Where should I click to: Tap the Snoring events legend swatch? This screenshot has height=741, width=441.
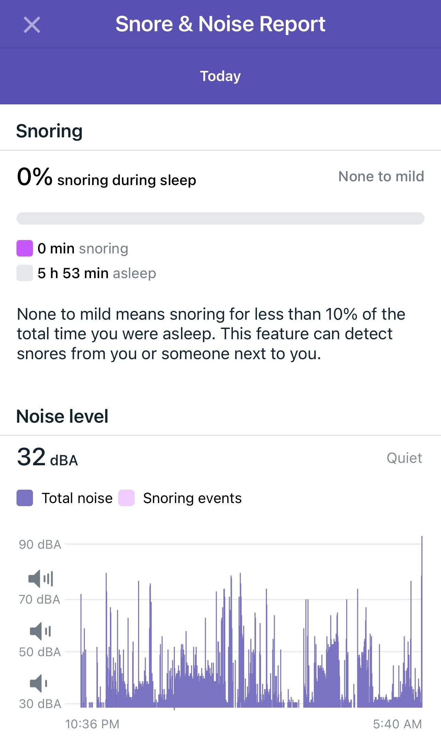pos(126,498)
